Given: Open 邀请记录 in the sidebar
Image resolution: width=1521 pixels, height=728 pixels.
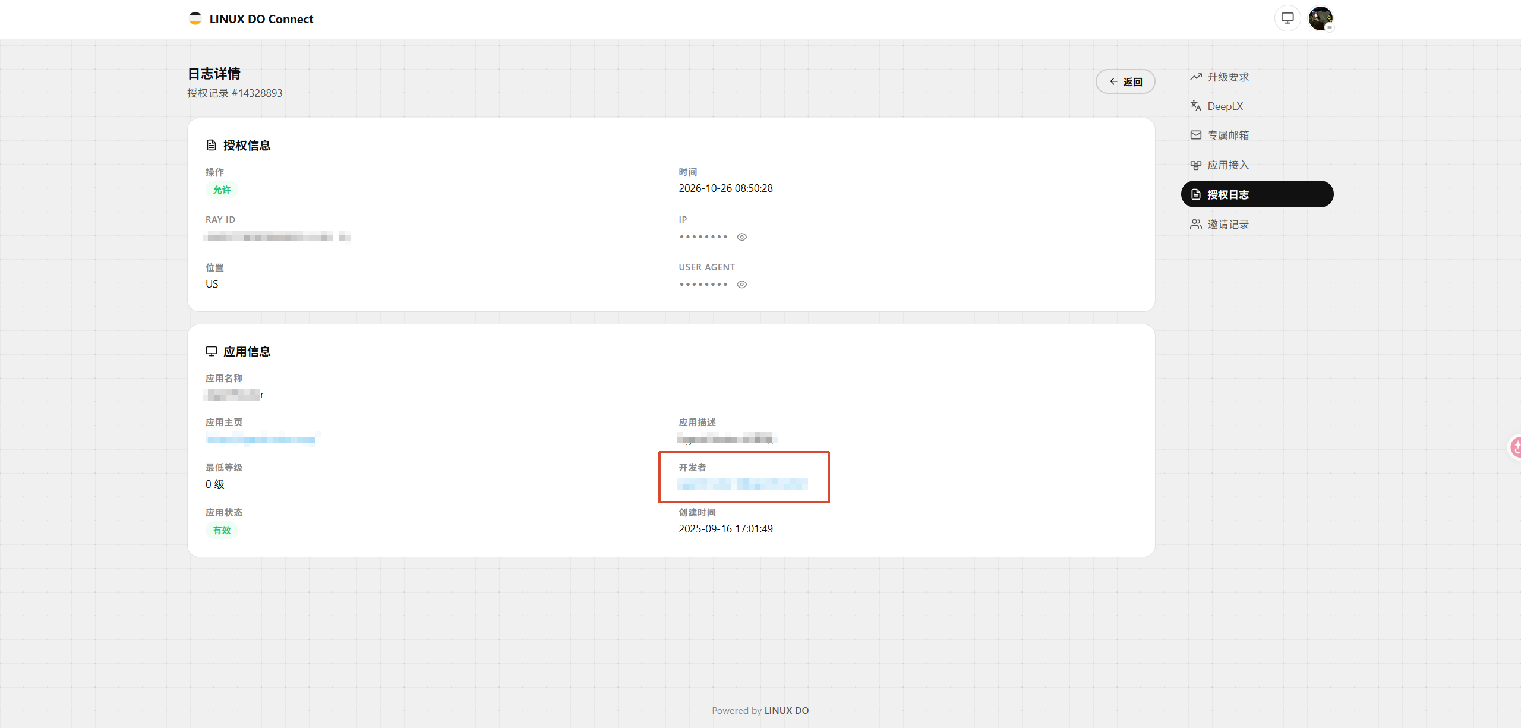Looking at the screenshot, I should [x=1257, y=224].
